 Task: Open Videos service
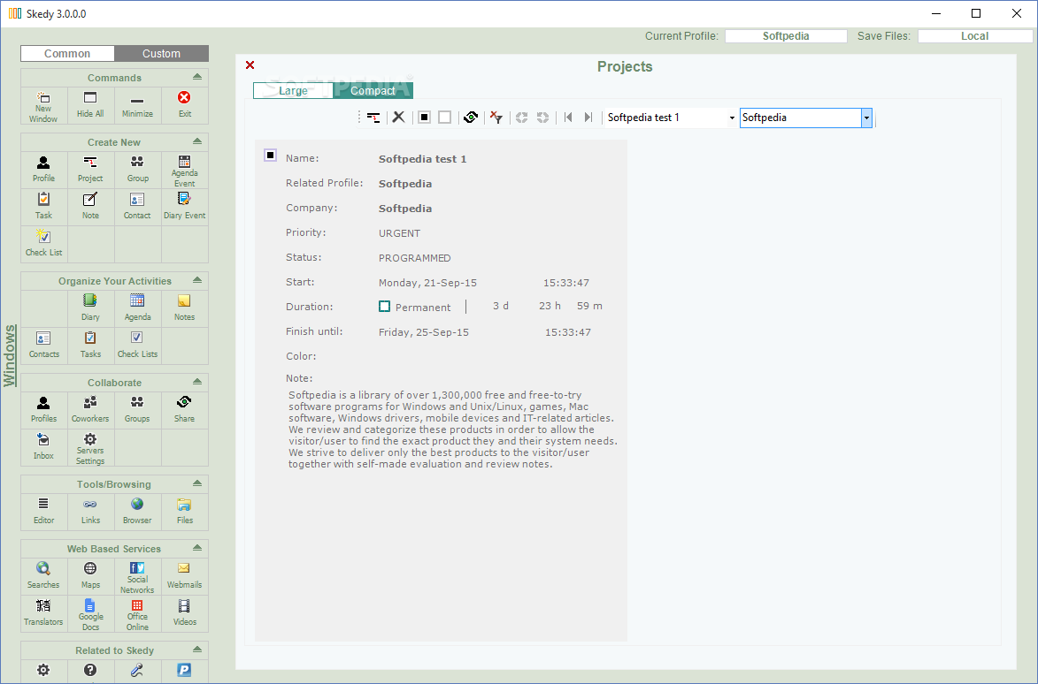pos(185,614)
